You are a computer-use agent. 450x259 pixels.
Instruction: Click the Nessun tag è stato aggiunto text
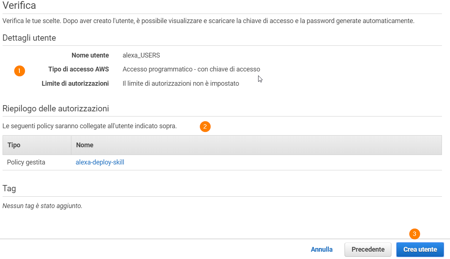(42, 206)
